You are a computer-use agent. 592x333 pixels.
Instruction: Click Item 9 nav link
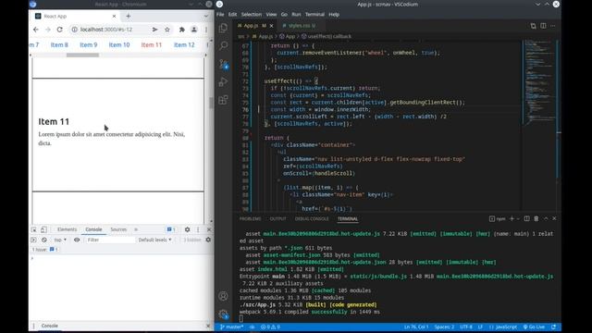tap(89, 45)
